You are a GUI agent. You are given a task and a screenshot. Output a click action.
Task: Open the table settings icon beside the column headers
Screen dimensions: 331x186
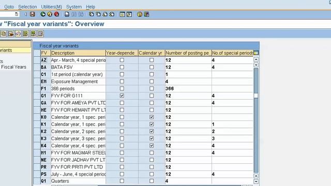pyautogui.click(x=256, y=53)
